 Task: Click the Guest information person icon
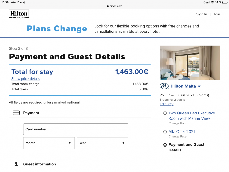[x=16, y=164]
